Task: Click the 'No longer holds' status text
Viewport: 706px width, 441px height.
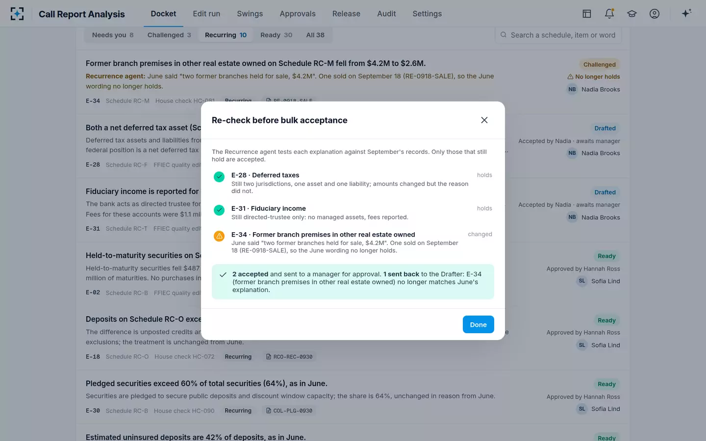Action: click(597, 76)
